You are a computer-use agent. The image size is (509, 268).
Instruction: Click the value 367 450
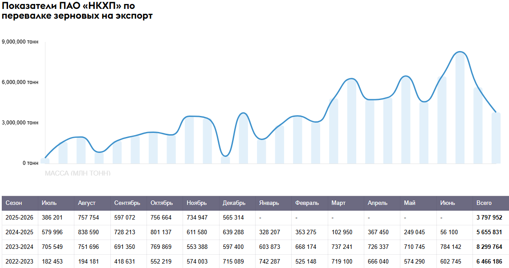coord(378,232)
